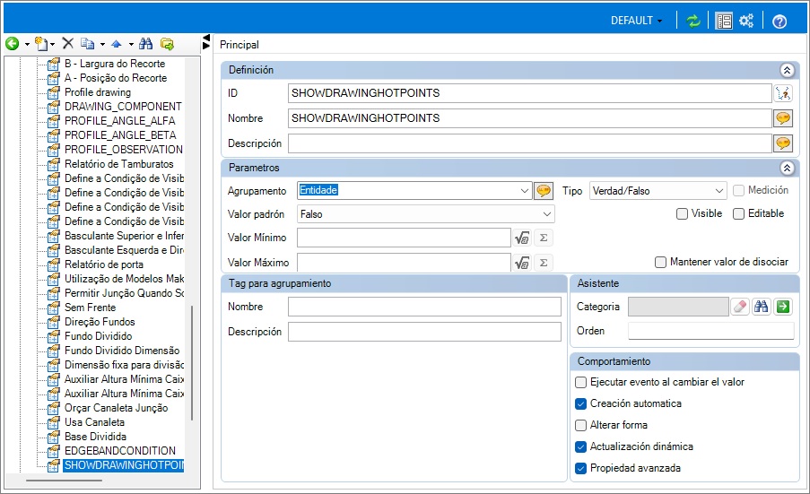Open the Agrupamento dropdown
The height and width of the screenshot is (494, 810).
(x=525, y=190)
